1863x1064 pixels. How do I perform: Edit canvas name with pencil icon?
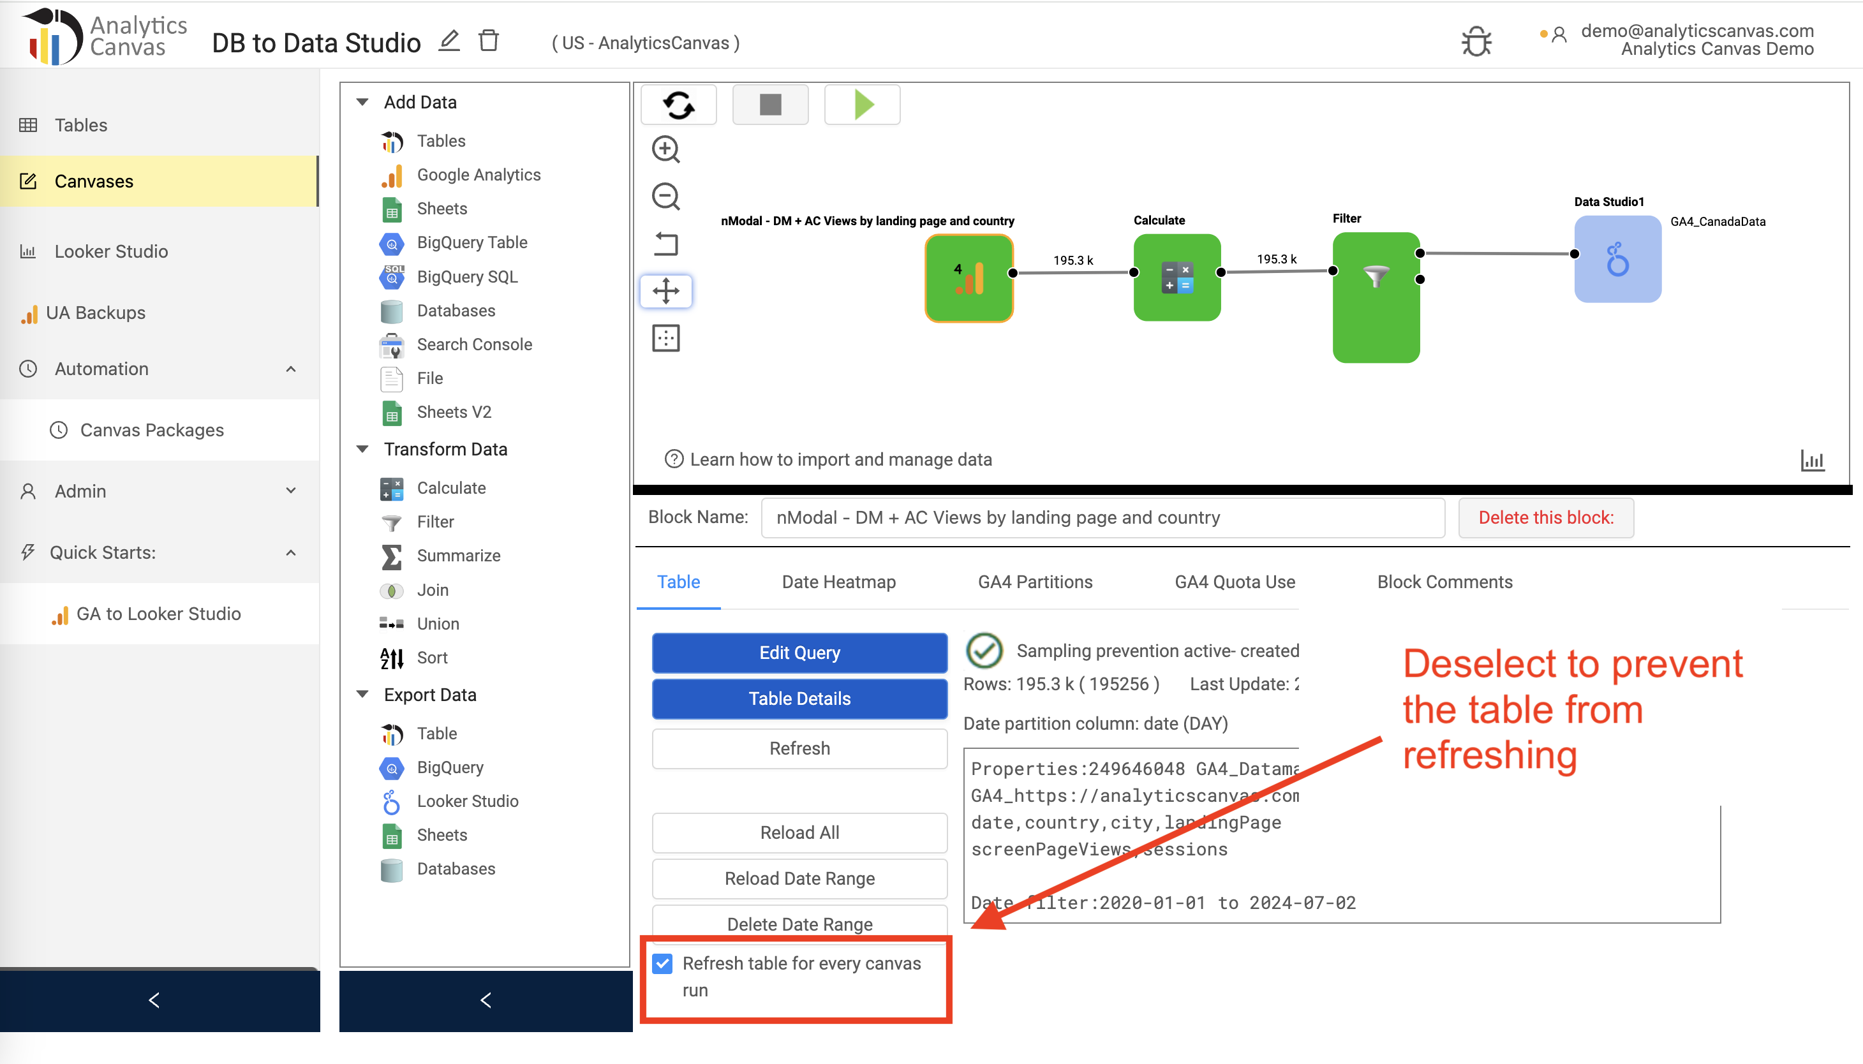(450, 40)
